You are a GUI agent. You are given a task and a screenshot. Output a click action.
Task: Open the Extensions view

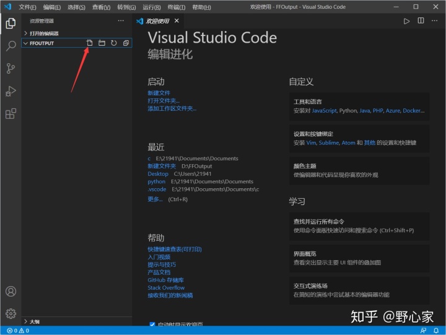[x=11, y=114]
